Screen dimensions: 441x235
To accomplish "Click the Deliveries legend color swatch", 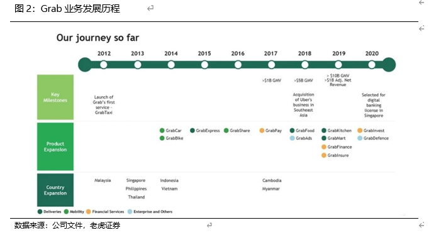I will click(x=40, y=212).
